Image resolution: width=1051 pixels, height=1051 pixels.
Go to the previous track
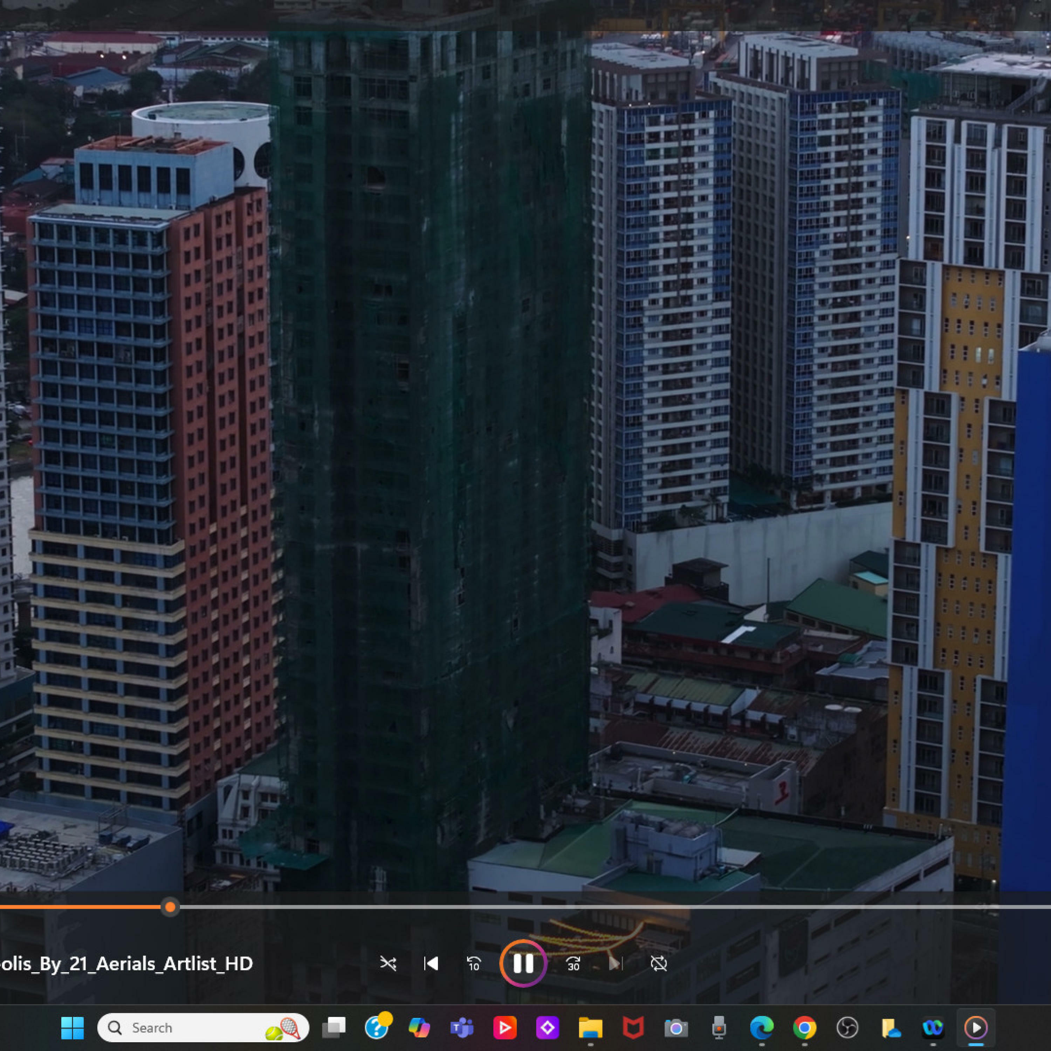[431, 964]
